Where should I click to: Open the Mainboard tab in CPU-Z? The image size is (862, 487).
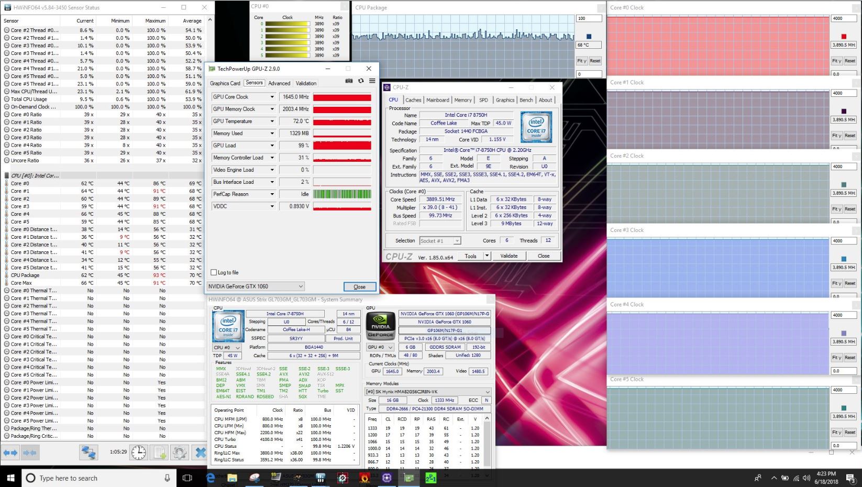(x=437, y=100)
